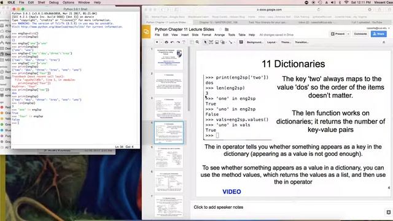Expand the Present options dropdown arrow
Image resolution: width=393 pixels, height=221 pixels.
348,34
